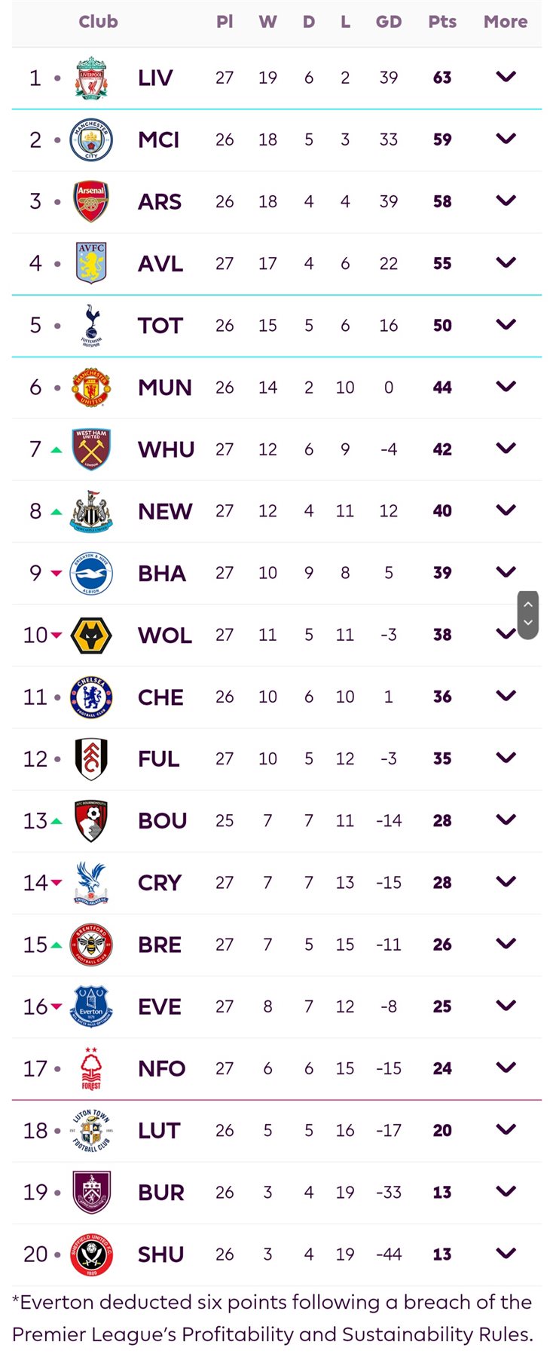Click the Club column header
The height and width of the screenshot is (1357, 553).
pos(98,22)
